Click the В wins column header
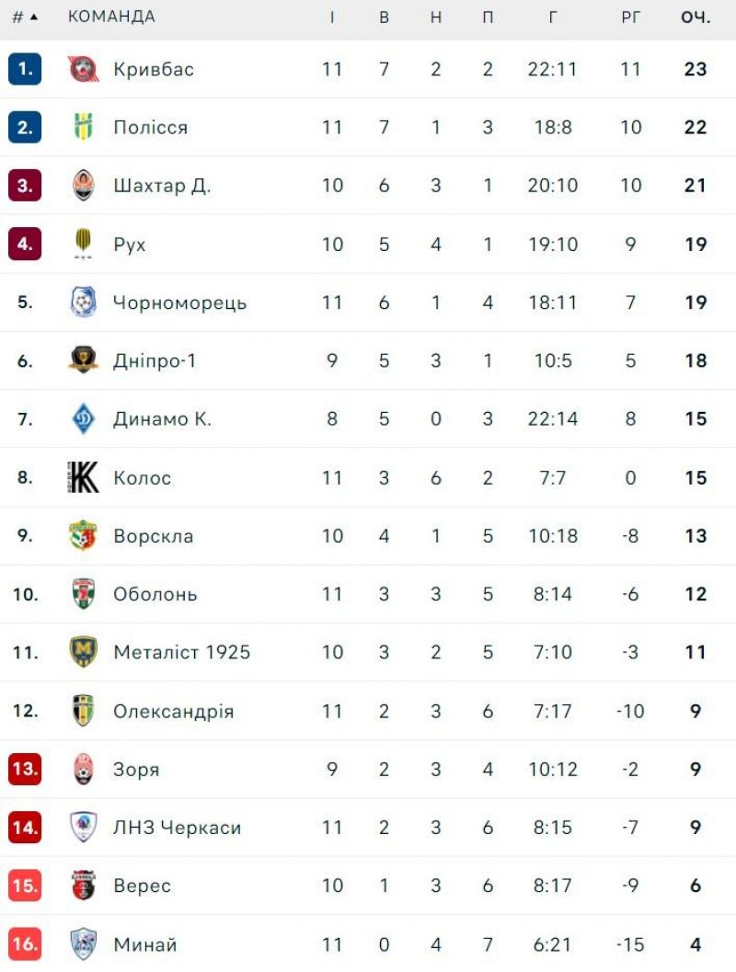Viewport: 736px width, 972px height. click(x=385, y=17)
